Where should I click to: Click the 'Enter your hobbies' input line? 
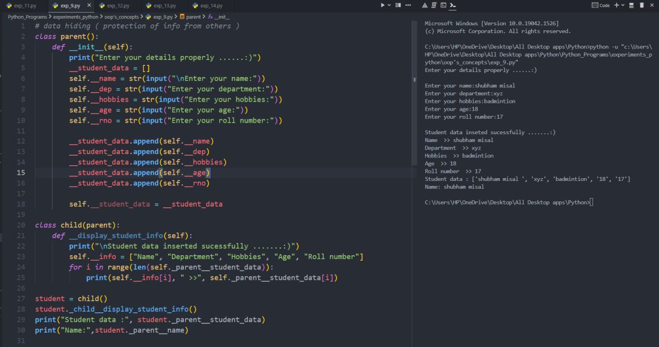[x=176, y=100]
